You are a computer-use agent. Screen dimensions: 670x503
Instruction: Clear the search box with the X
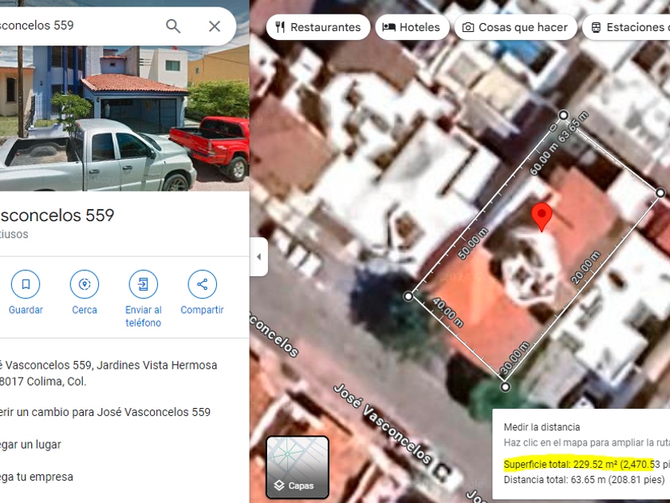point(215,26)
